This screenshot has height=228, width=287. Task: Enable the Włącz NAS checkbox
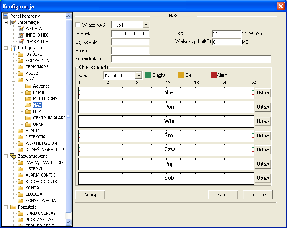78,25
